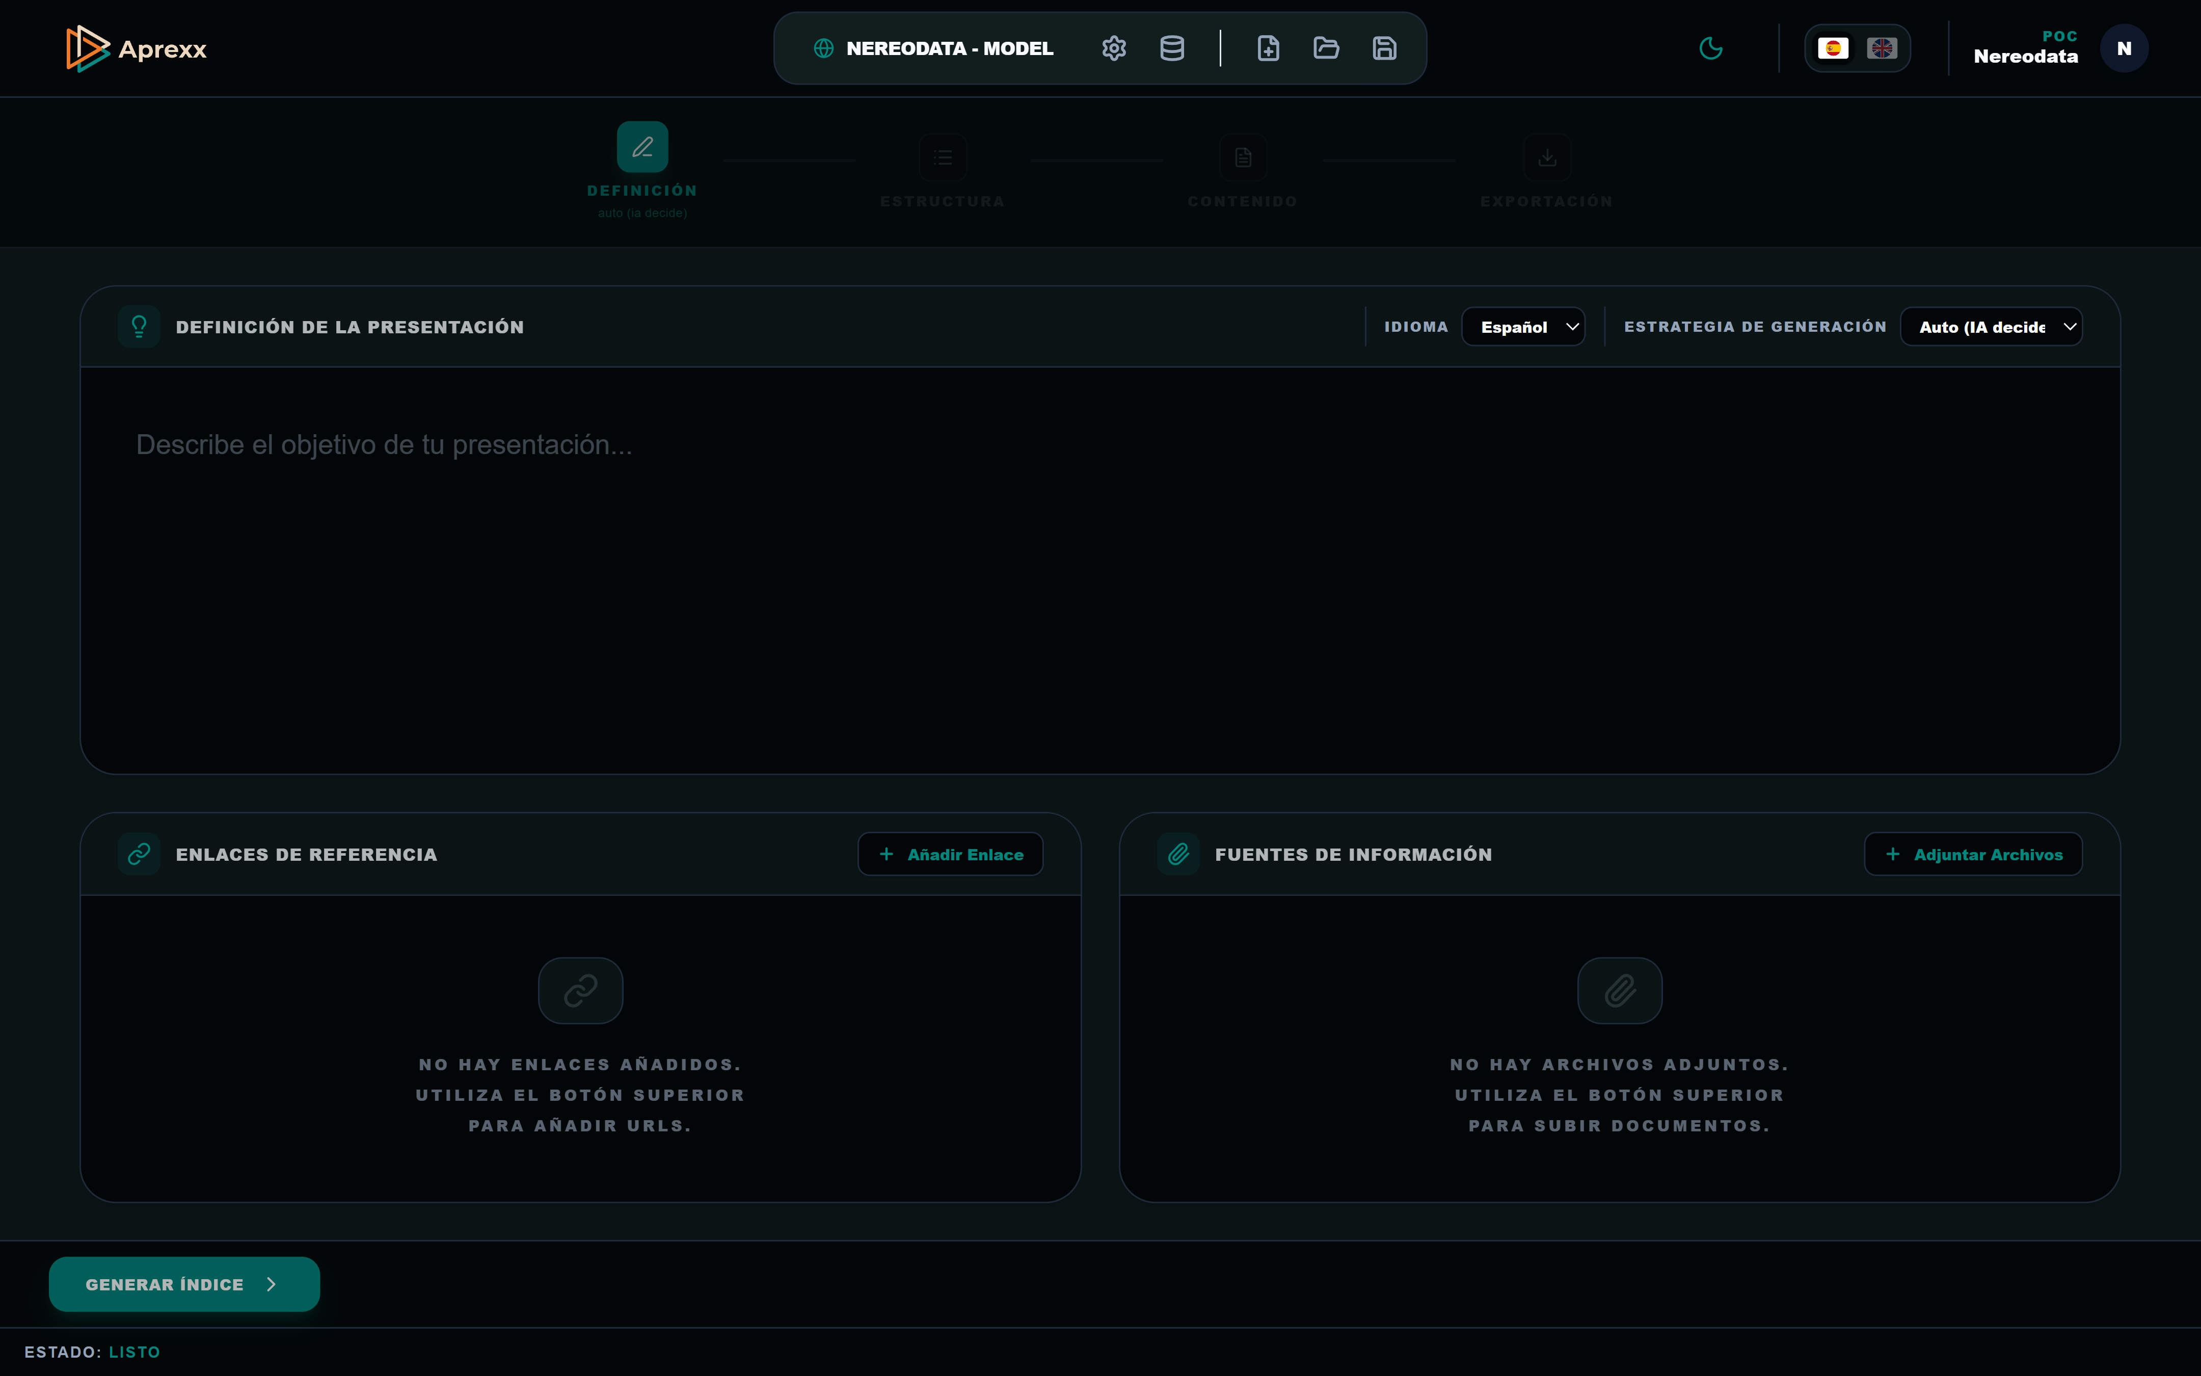Open a project with the open-folder icon
The height and width of the screenshot is (1376, 2201).
point(1326,48)
